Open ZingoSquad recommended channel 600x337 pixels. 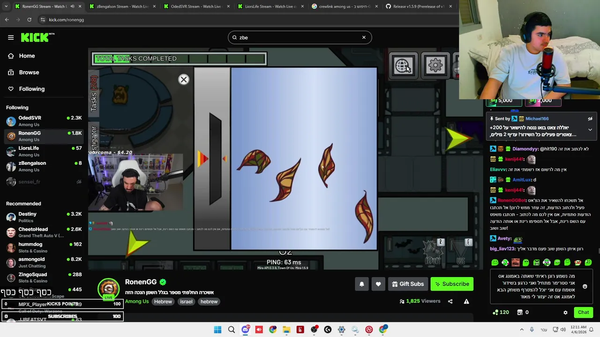tap(44, 278)
